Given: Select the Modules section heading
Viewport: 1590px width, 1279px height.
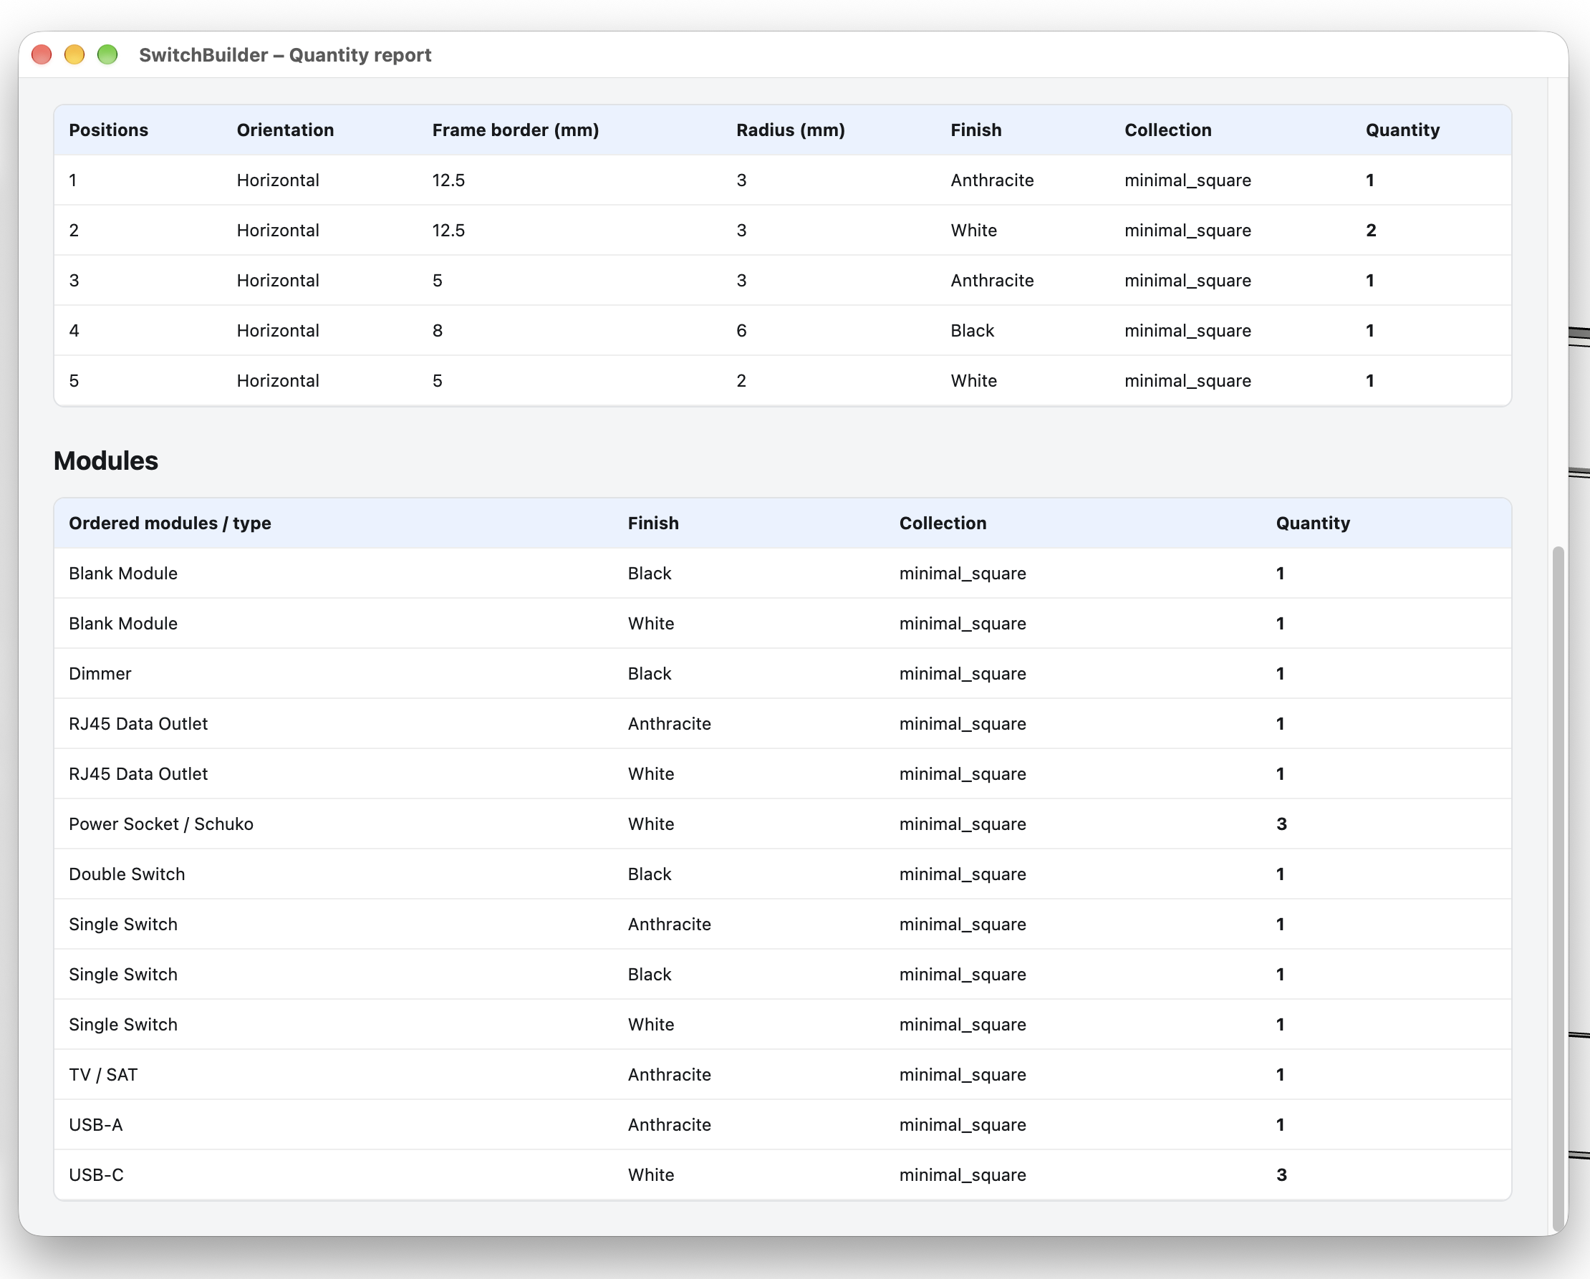Looking at the screenshot, I should 105,460.
